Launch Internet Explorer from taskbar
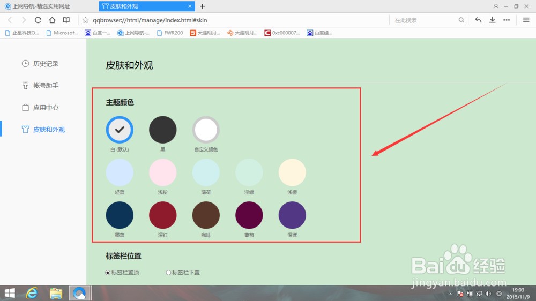 (32, 293)
